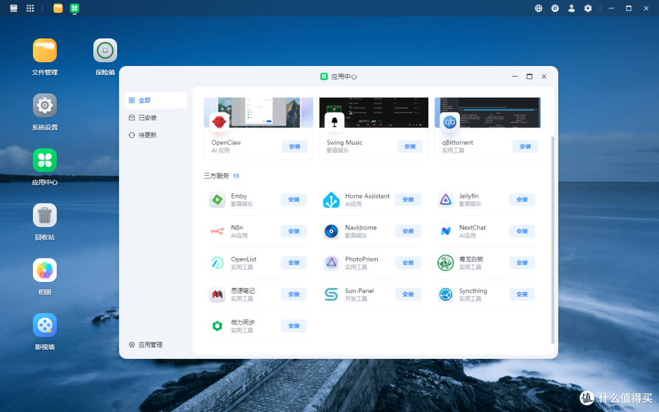The image size is (659, 412).
Task: Open the top bar apps grid launcher
Action: pos(31,9)
